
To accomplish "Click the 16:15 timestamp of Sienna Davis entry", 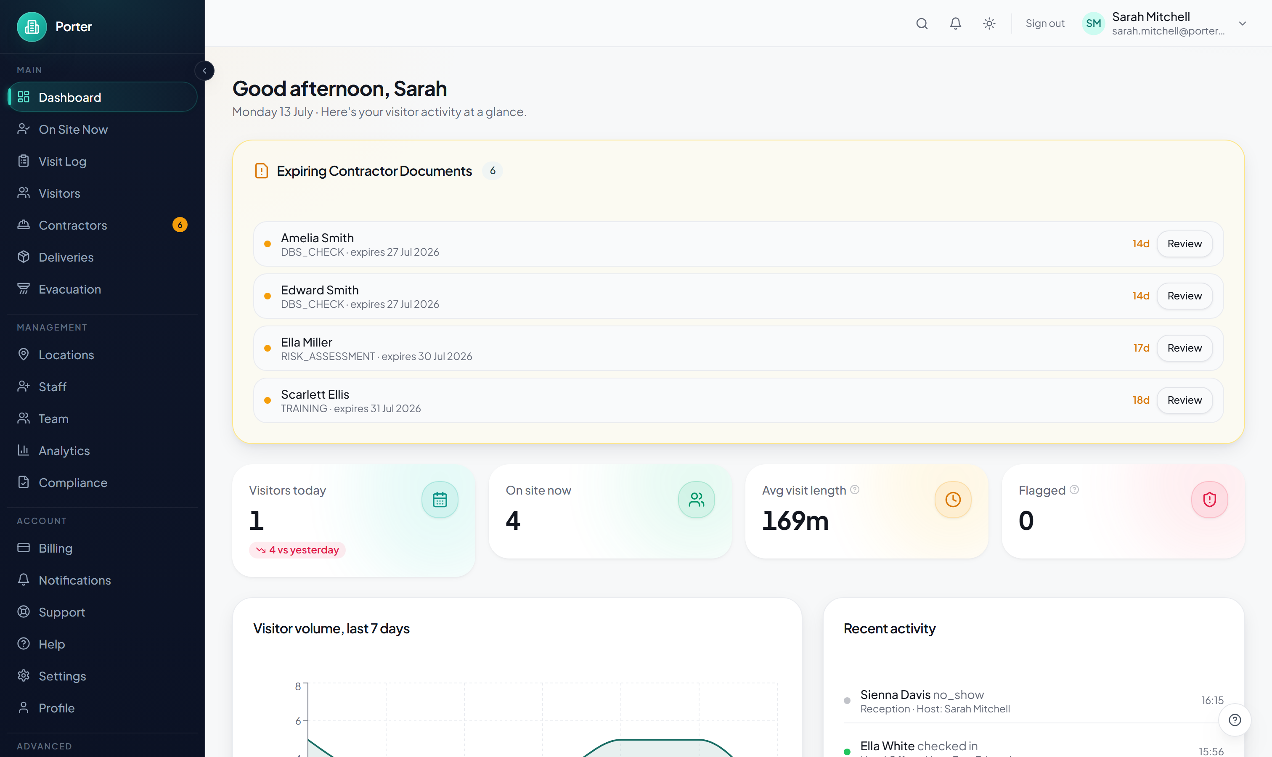I will (1212, 700).
